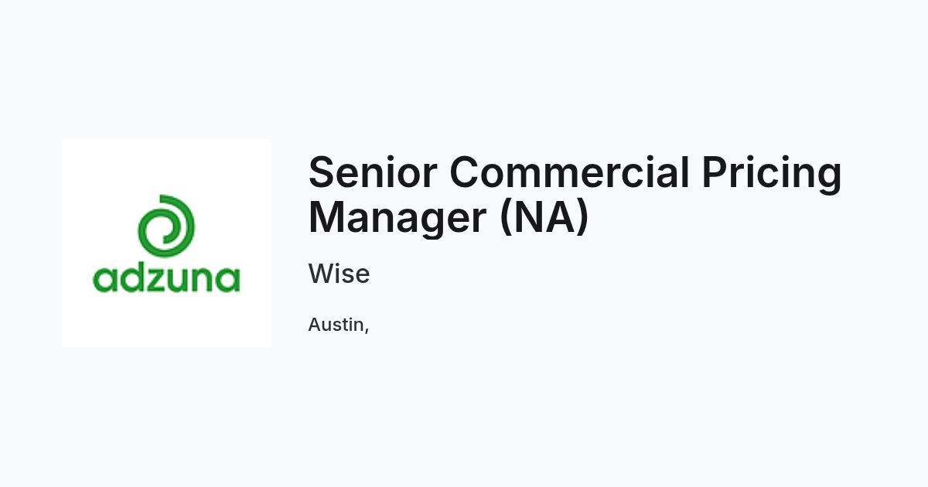Click the letter "a" starting adzuna wordmark
Image resolution: width=928 pixels, height=487 pixels.
click(105, 280)
